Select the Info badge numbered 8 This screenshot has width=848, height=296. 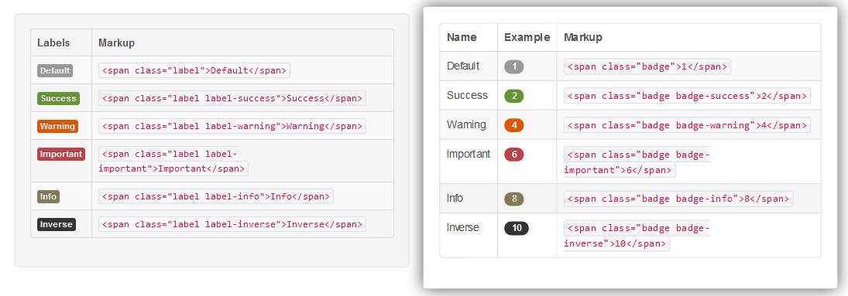point(513,198)
